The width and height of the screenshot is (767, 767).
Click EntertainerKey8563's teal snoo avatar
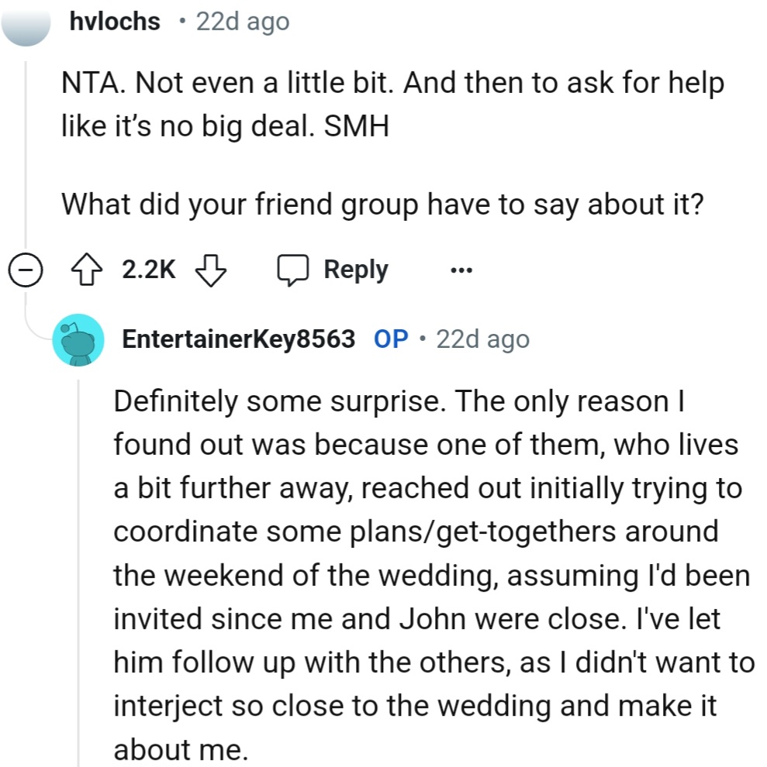pos(78,339)
